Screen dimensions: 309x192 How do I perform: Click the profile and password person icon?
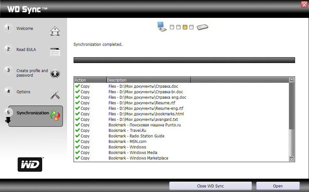[55, 73]
